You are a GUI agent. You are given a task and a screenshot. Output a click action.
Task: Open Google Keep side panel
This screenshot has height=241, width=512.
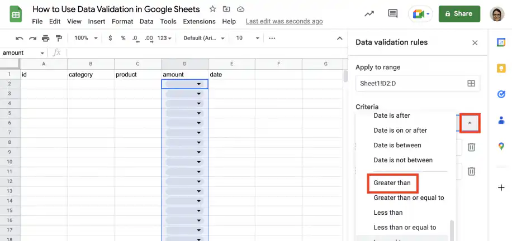click(501, 69)
